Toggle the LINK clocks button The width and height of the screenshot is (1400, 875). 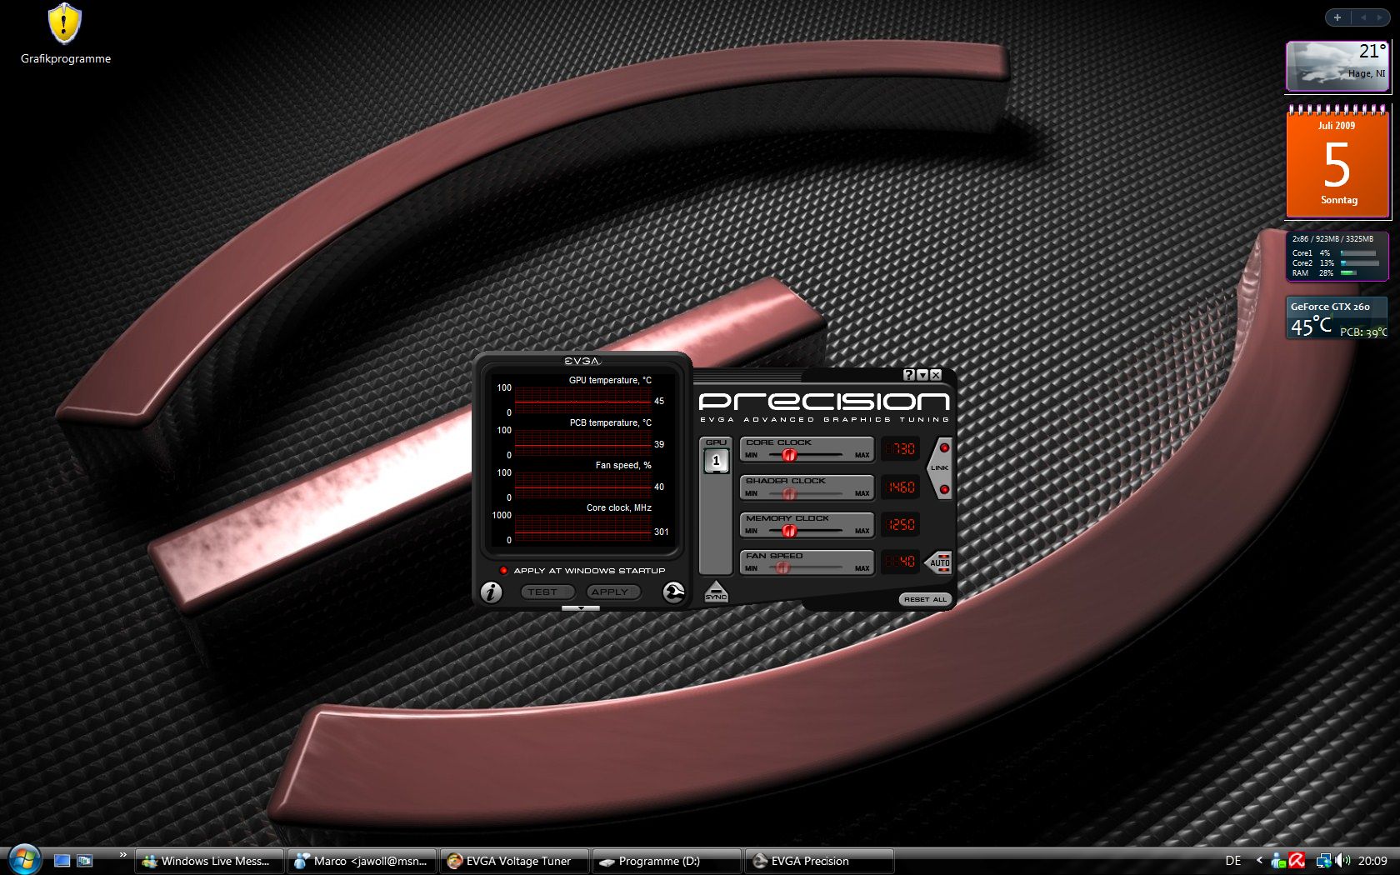(940, 468)
